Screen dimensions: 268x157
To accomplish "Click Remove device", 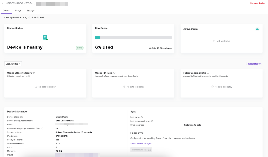I will tap(258, 3).
